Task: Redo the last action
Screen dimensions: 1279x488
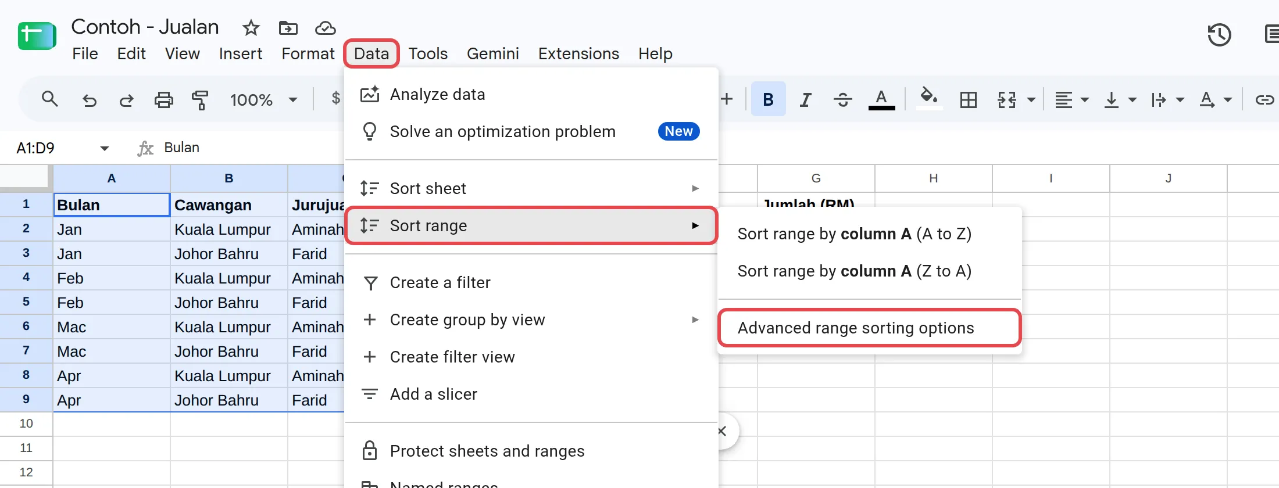Action: tap(126, 100)
